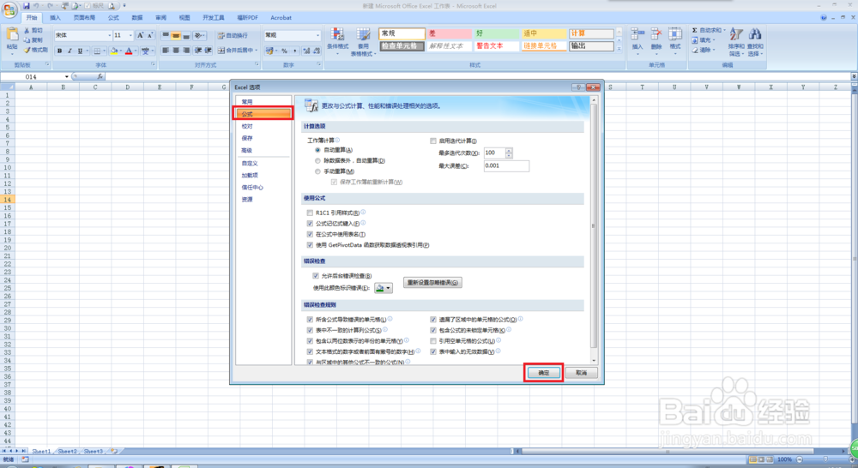This screenshot has height=468, width=858.
Task: Click the Office round logo button
Action: [x=9, y=9]
